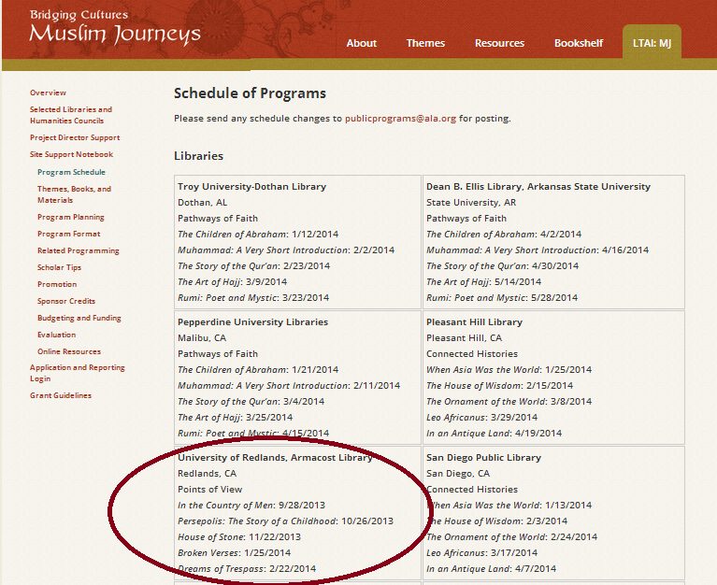Click In the Country of Men 9/28/2013
This screenshot has height=585, width=717.
[251, 505]
